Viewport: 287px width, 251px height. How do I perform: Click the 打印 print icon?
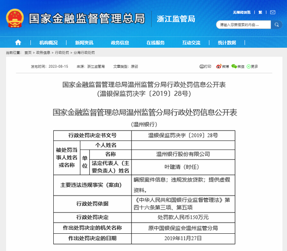tap(205, 67)
